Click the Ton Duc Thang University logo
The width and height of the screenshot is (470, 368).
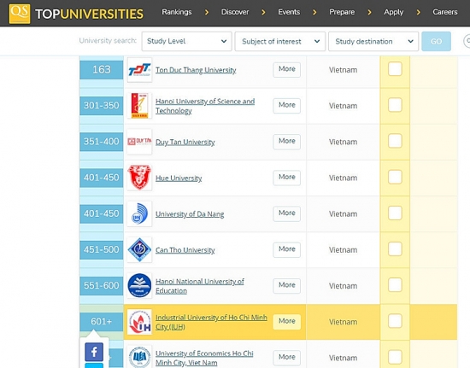click(x=139, y=70)
